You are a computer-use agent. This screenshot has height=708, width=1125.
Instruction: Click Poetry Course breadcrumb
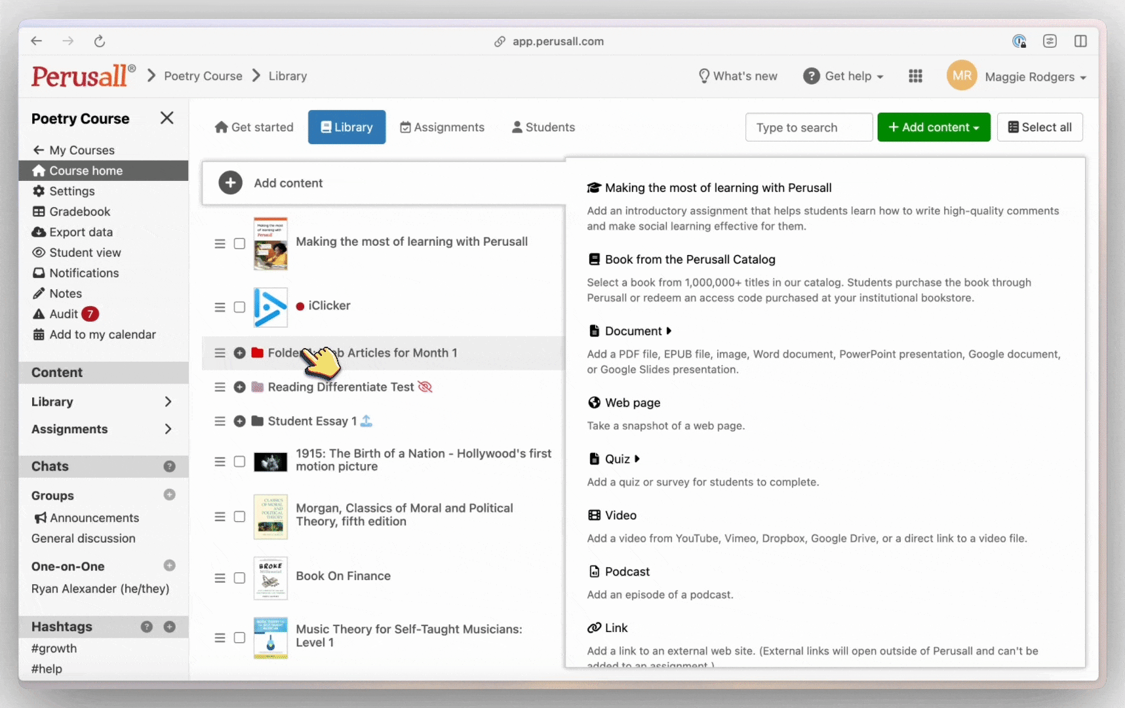[x=203, y=76]
